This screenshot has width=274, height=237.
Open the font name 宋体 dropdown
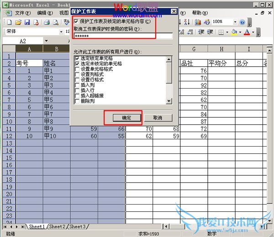pyautogui.click(x=61, y=32)
